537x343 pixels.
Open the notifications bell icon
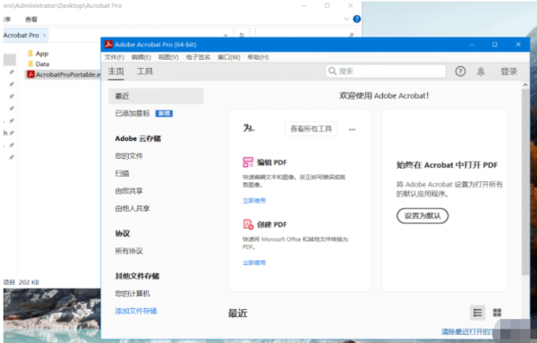[x=481, y=71]
